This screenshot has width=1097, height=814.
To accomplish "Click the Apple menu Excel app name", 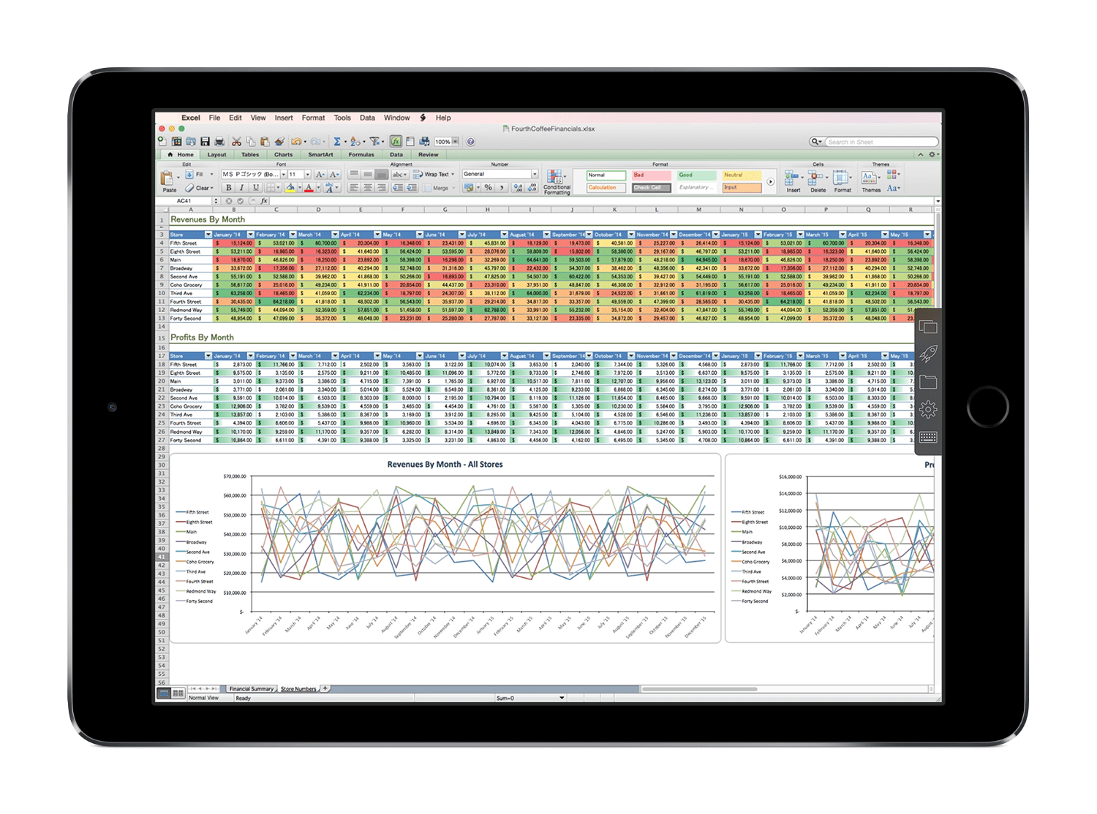I will 191,118.
